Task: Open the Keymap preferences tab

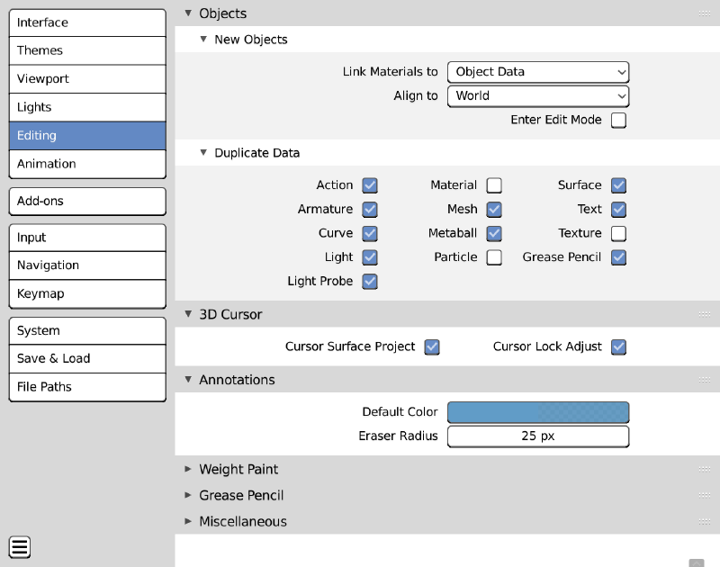Action: tap(87, 293)
